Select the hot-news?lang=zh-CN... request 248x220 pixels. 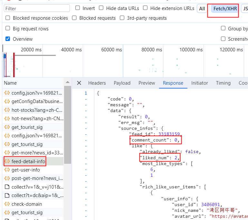[33, 119]
